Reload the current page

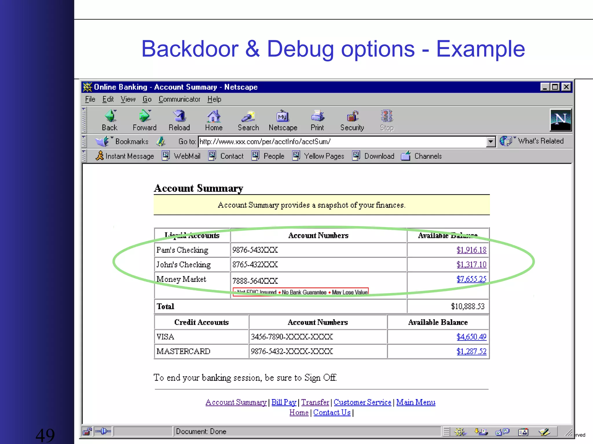coord(179,120)
